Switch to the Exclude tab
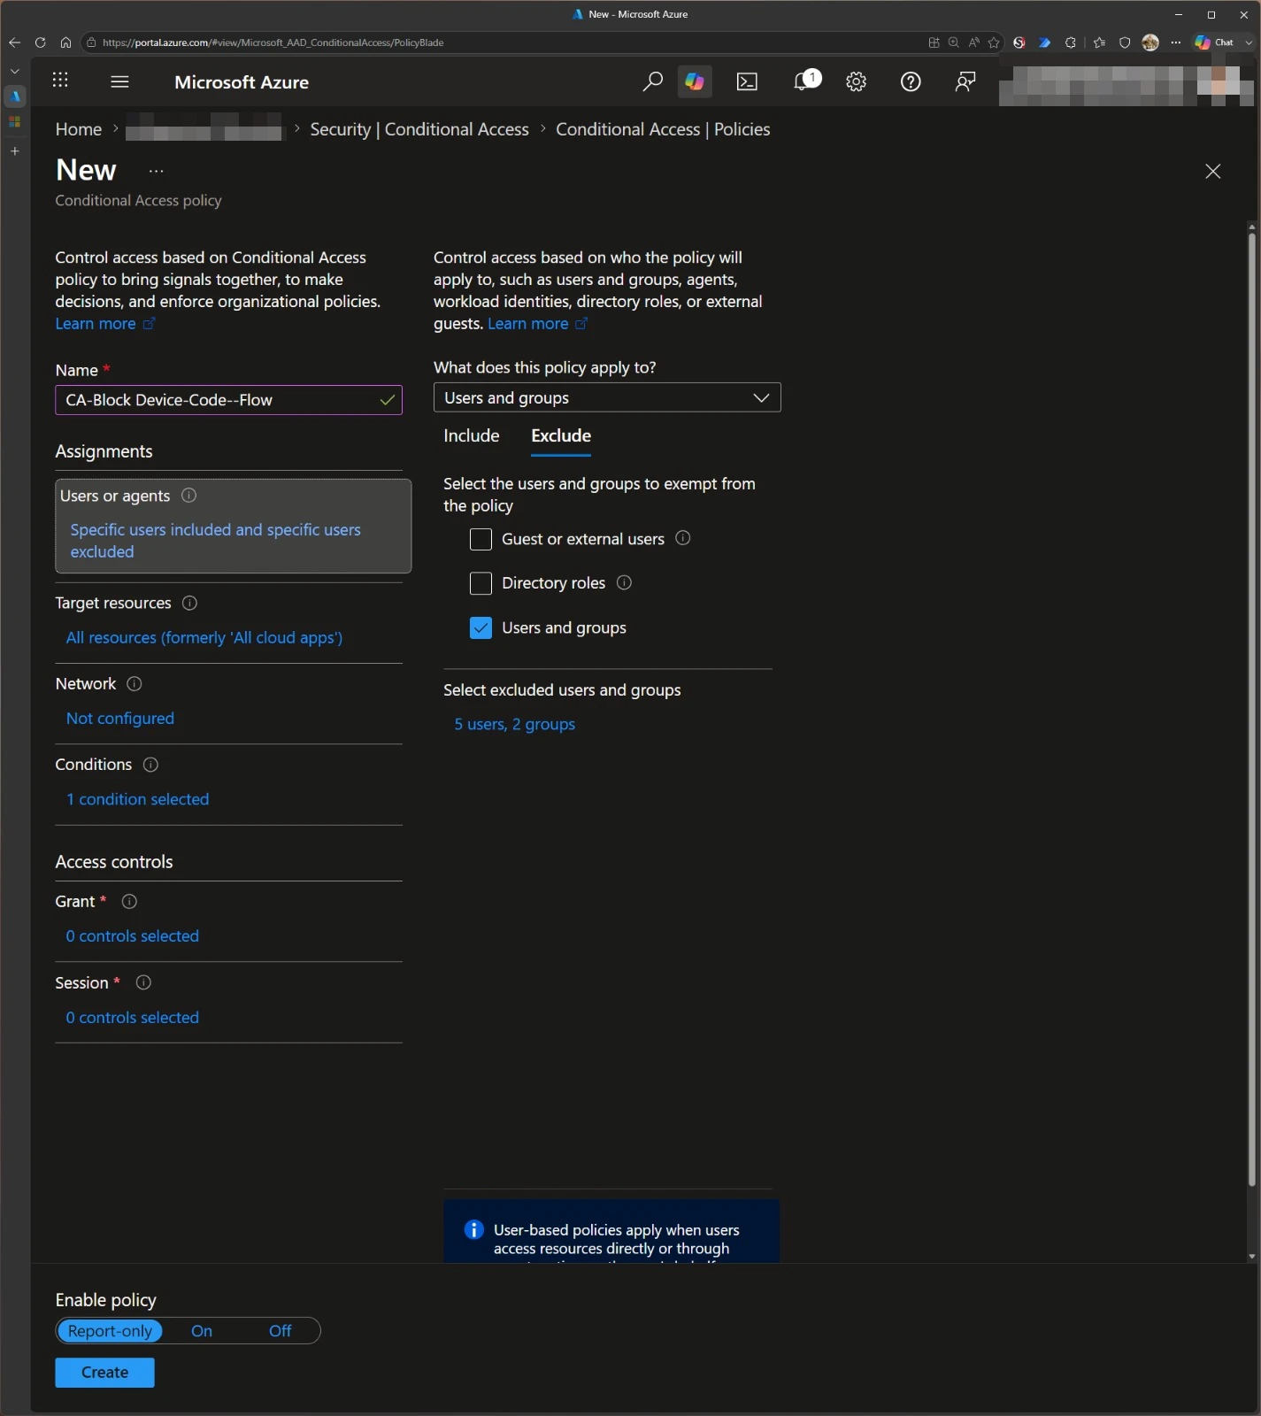 coord(561,435)
